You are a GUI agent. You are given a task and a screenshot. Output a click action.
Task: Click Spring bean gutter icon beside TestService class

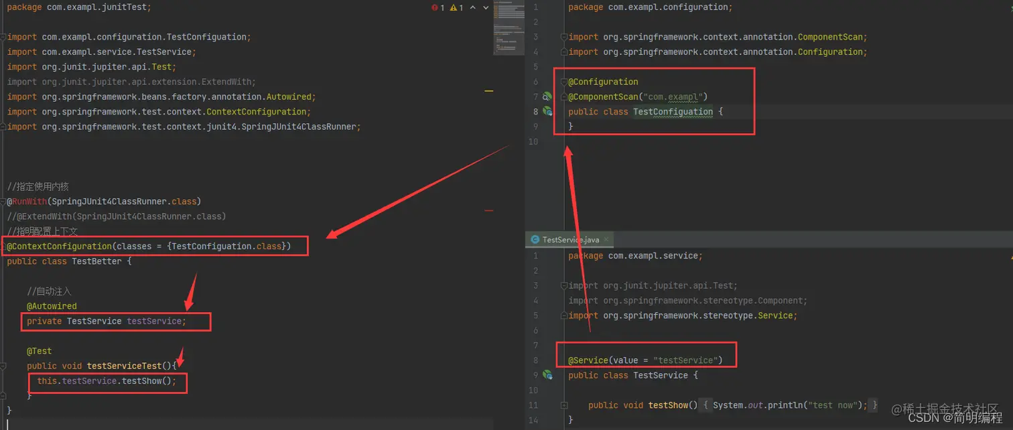pyautogui.click(x=547, y=375)
